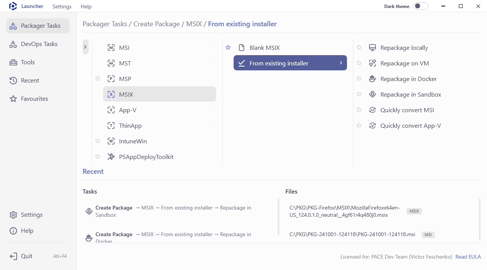Expand the App-V row chevron

210,110
